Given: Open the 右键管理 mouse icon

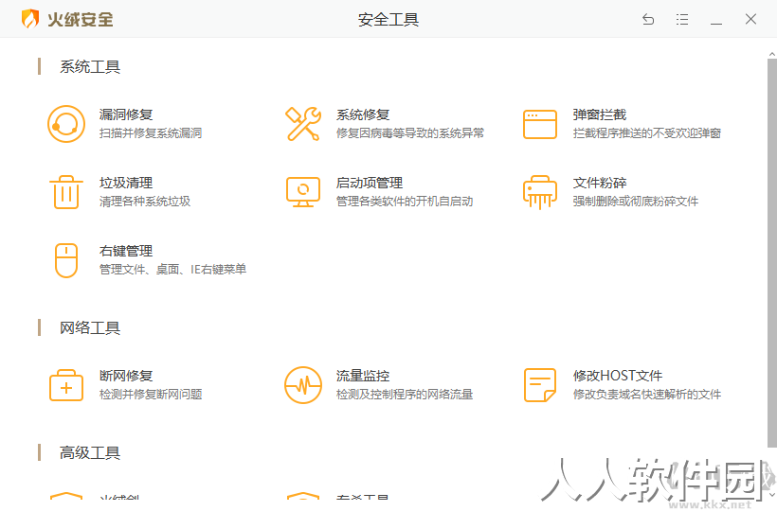Looking at the screenshot, I should (66, 260).
